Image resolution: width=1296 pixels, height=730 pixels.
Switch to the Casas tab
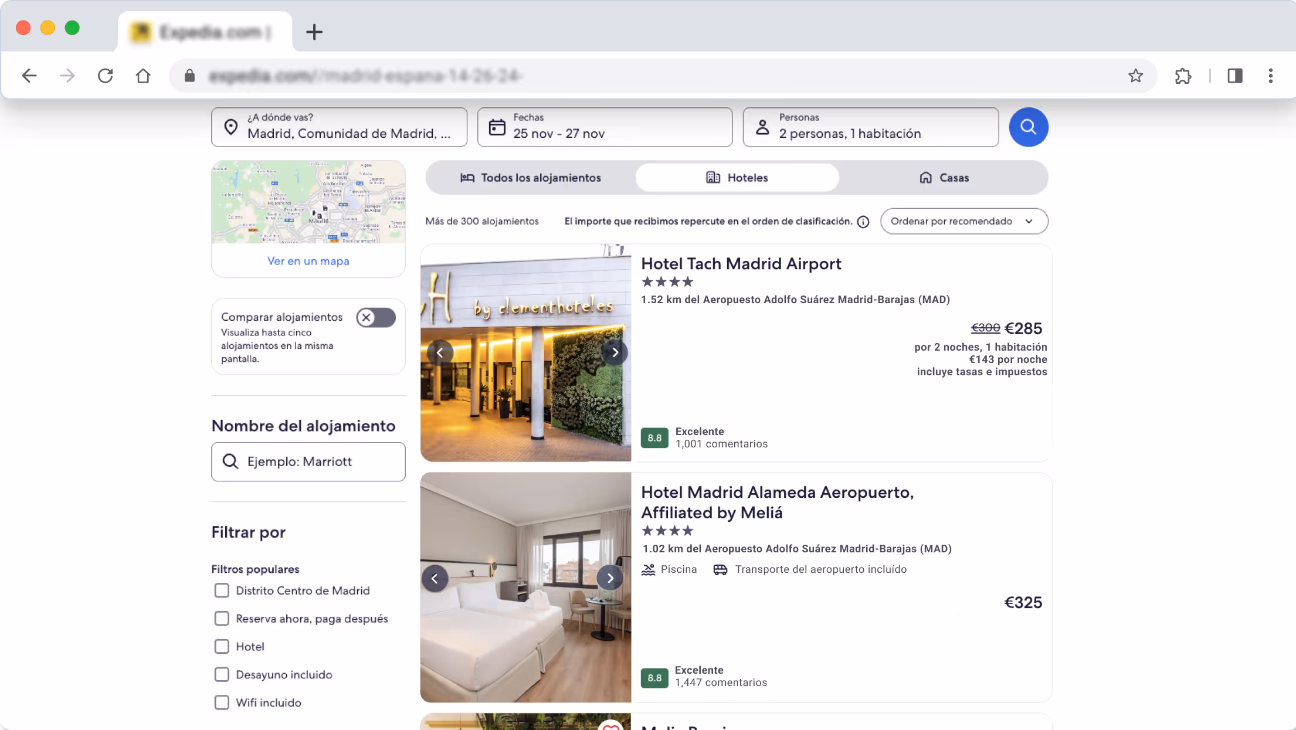(944, 177)
